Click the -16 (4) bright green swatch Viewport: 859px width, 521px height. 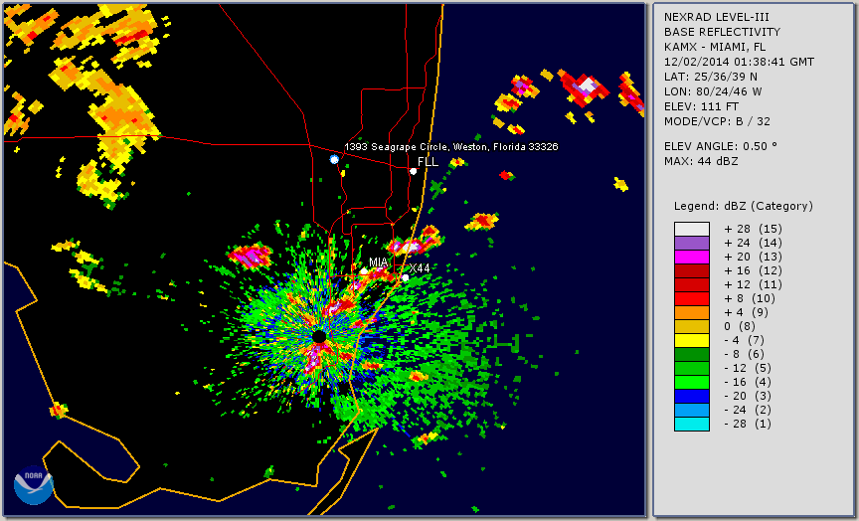pos(692,383)
